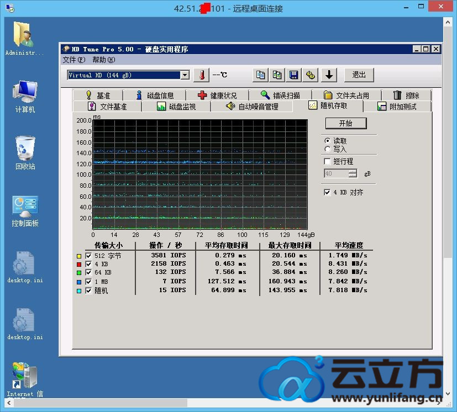Click the yellow 512 字节 color swatch
Screen dimensions: 457x412
coord(79,256)
